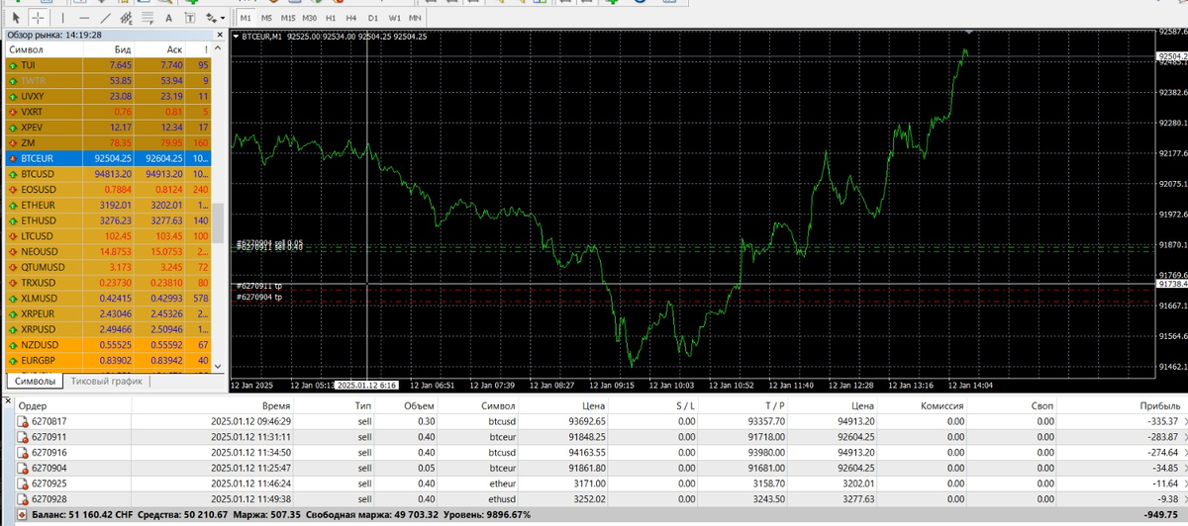Close the Market Watch panel

pyautogui.click(x=219, y=35)
